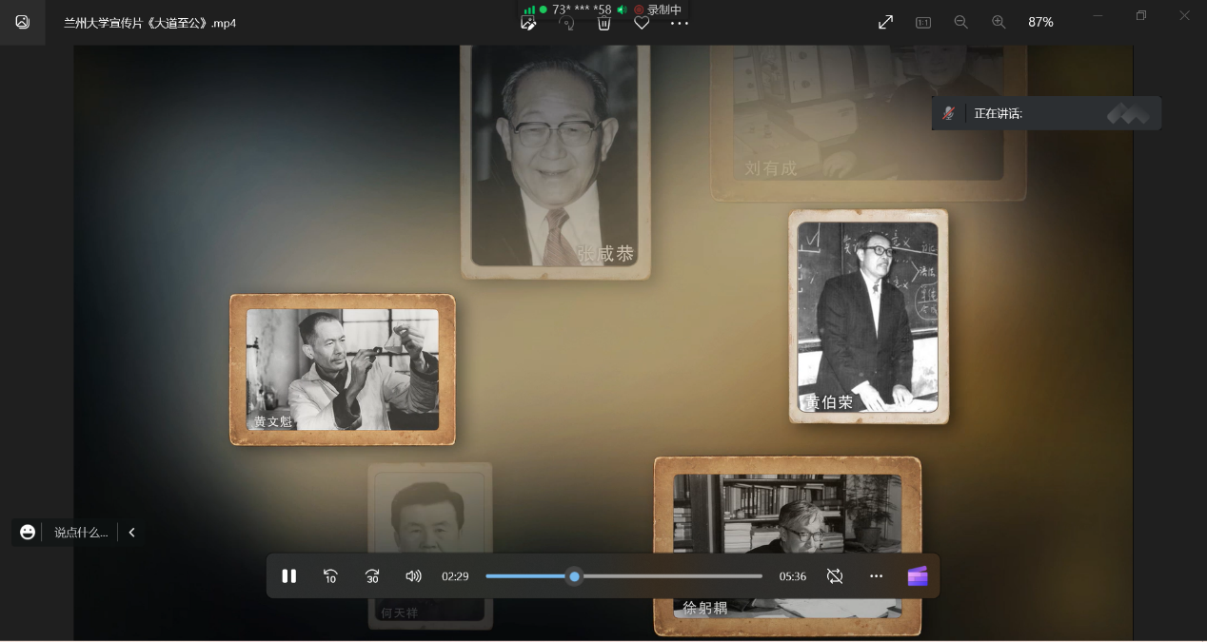Click the volume speaker icon

pyautogui.click(x=413, y=576)
